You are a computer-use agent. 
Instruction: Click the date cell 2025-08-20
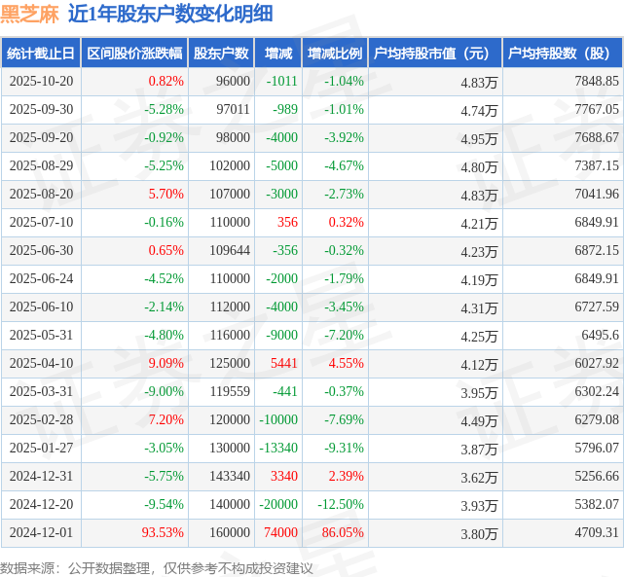pyautogui.click(x=42, y=194)
